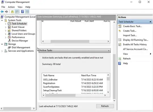153x112 pixels.
Task: Click the Back arrow toolbar icon
Action: point(2,12)
